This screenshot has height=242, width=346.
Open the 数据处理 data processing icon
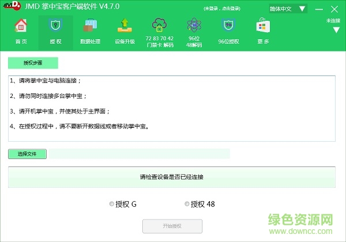[90, 25]
